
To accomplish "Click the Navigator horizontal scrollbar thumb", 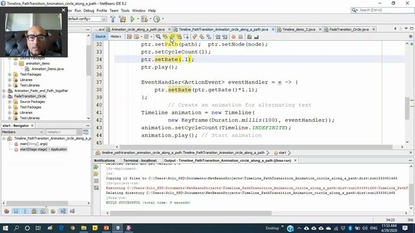I will click(x=37, y=203).
